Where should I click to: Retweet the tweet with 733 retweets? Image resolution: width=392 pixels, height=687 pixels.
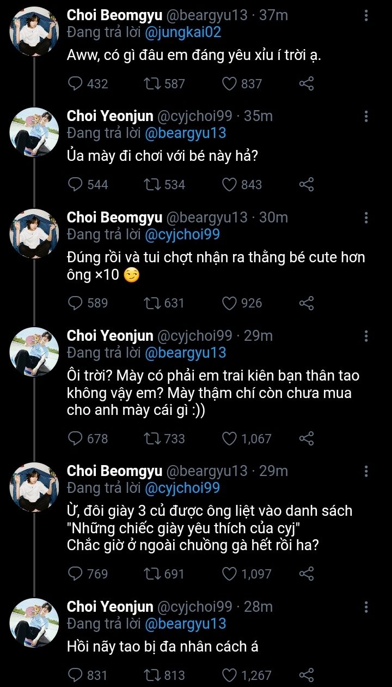click(151, 438)
